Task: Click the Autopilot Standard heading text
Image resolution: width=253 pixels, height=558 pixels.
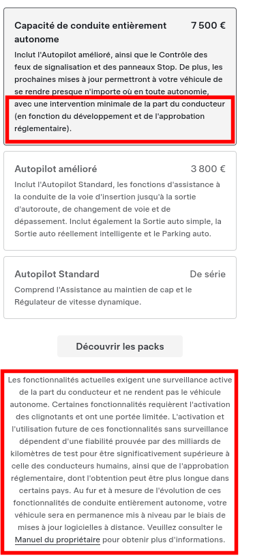Action: coord(57,274)
